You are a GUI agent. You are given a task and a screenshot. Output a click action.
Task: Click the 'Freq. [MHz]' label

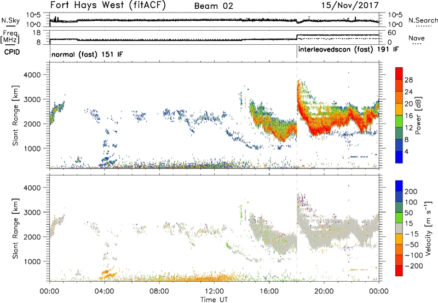[10, 37]
